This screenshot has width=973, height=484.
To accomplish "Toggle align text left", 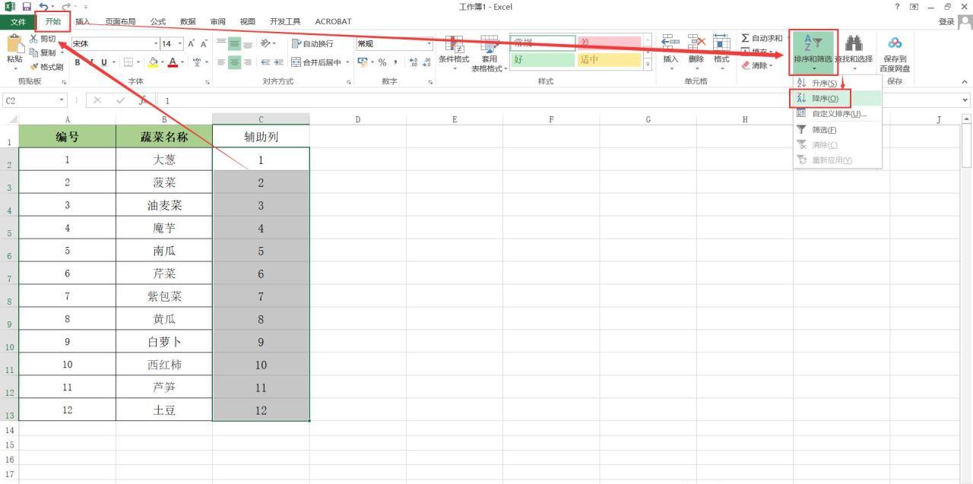I will [222, 62].
